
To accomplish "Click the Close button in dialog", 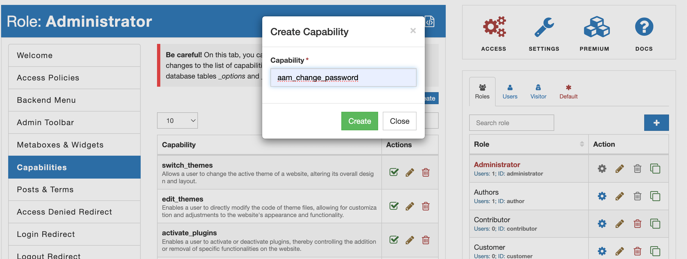I will 399,121.
